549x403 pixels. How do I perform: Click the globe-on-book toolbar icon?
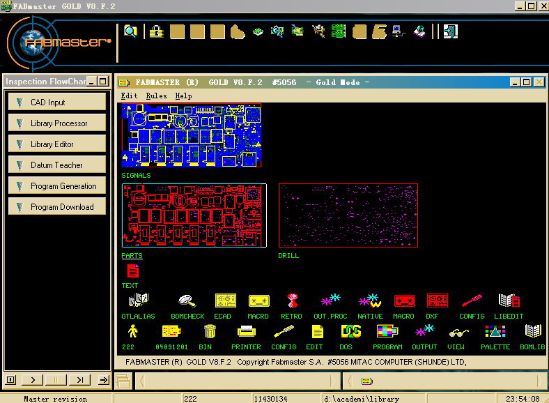click(419, 31)
